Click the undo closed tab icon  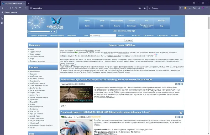(20, 8)
